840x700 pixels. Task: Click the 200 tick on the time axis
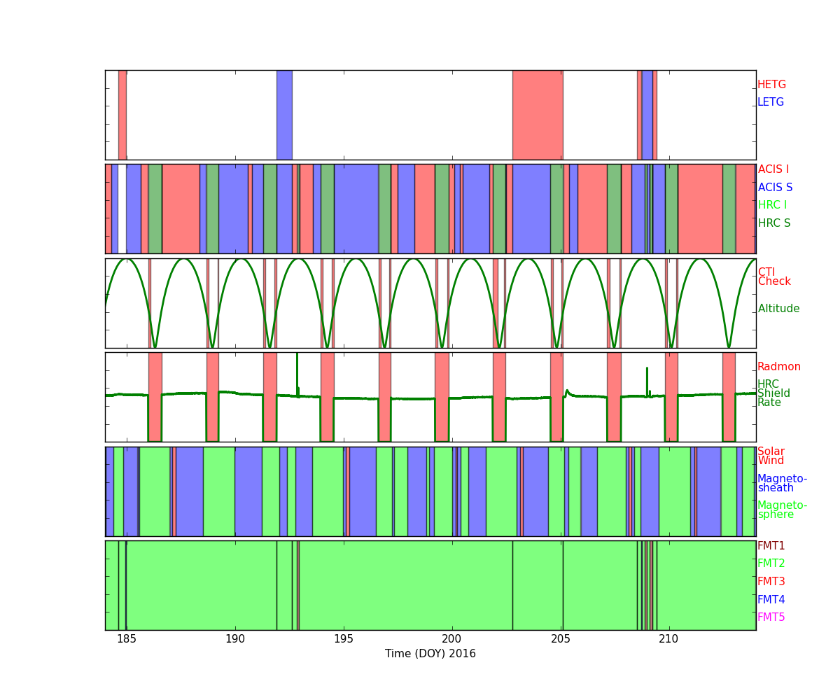(451, 638)
